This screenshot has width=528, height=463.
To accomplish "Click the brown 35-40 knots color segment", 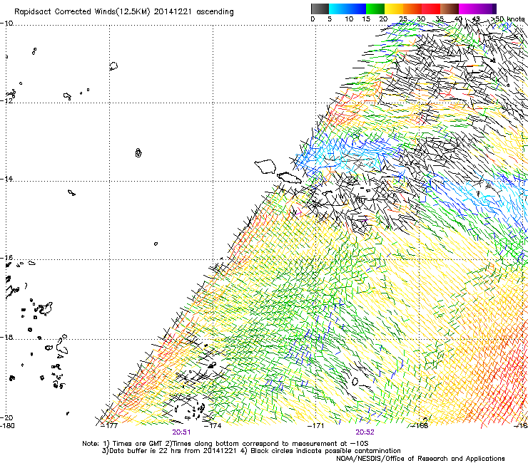I will pos(450,9).
